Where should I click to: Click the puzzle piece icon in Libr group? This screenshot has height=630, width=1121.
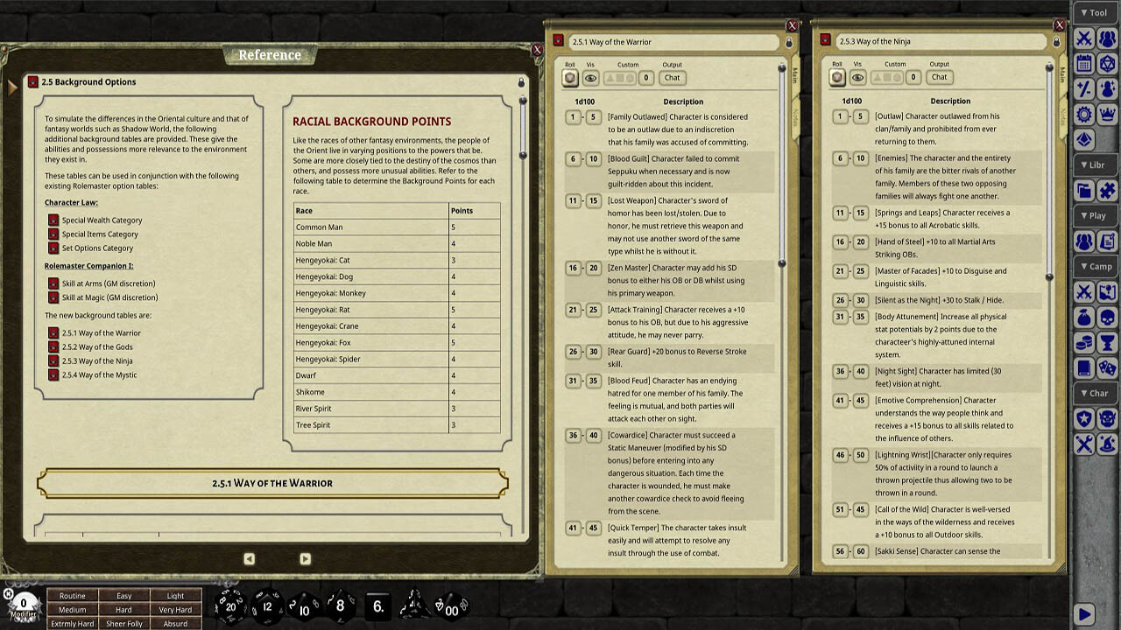(x=1107, y=190)
